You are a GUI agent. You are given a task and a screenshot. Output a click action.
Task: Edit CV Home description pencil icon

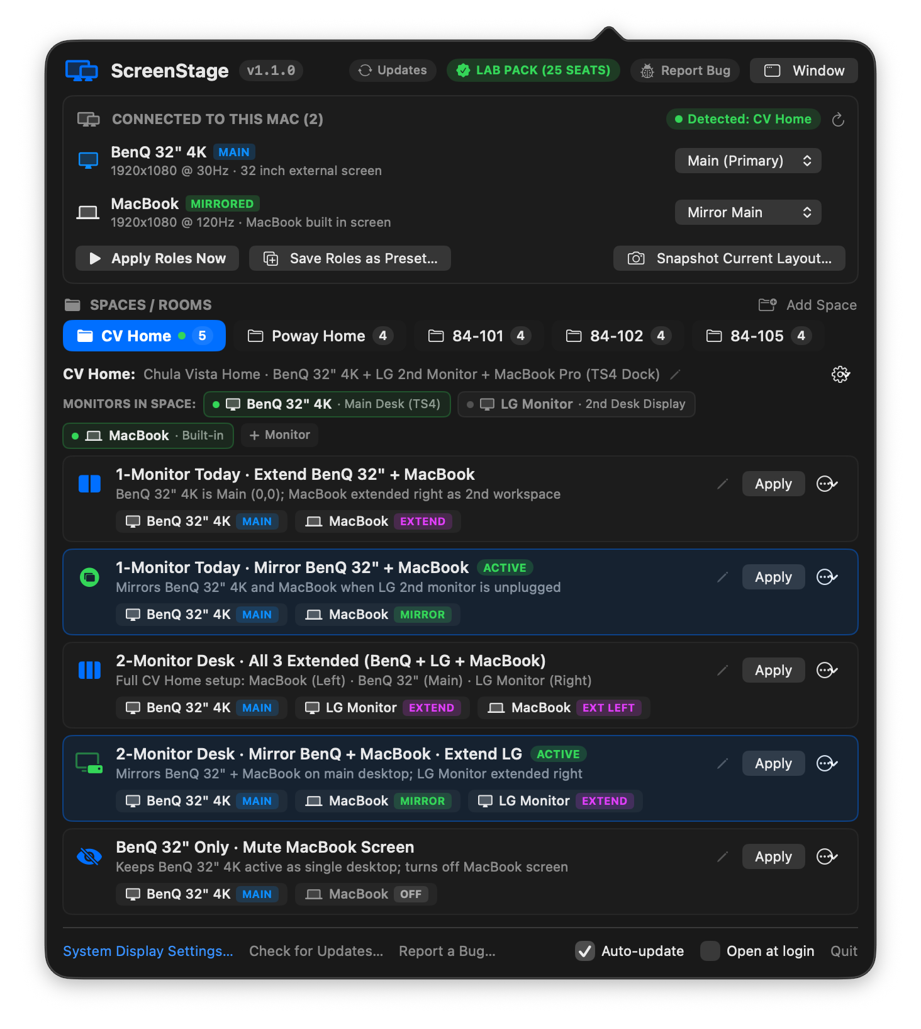[675, 375]
